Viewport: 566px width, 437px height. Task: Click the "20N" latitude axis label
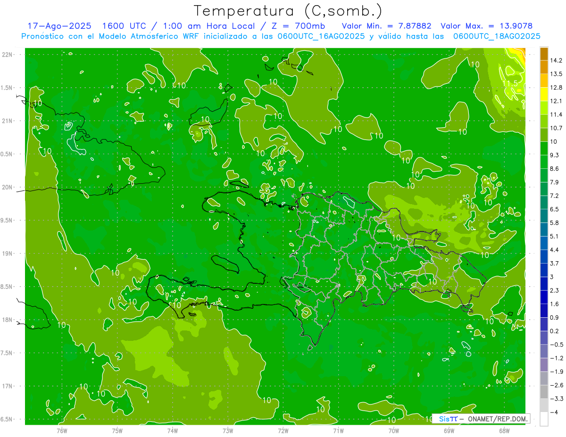coord(7,187)
